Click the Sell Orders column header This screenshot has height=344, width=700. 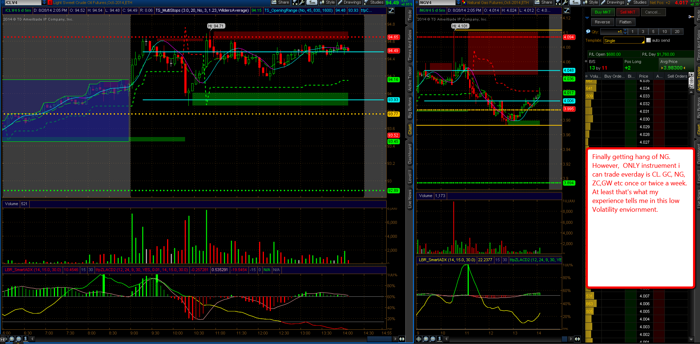pyautogui.click(x=677, y=76)
